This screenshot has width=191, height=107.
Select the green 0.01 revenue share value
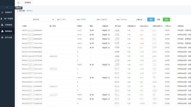[141, 48]
